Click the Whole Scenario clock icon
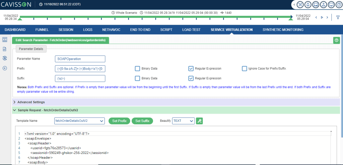 click(113, 13)
